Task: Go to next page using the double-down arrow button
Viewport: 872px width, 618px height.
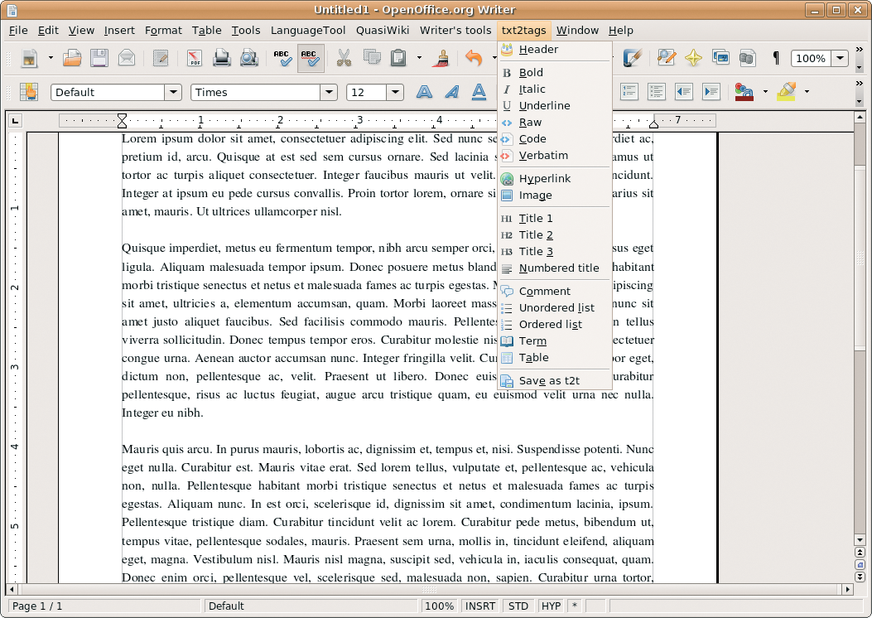Action: click(860, 577)
